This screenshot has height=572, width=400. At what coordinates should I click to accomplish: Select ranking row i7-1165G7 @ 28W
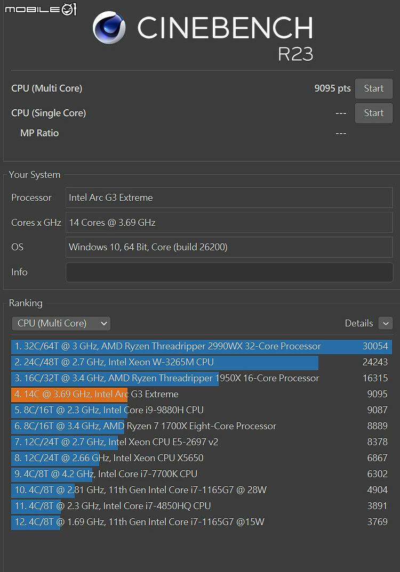(x=202, y=490)
